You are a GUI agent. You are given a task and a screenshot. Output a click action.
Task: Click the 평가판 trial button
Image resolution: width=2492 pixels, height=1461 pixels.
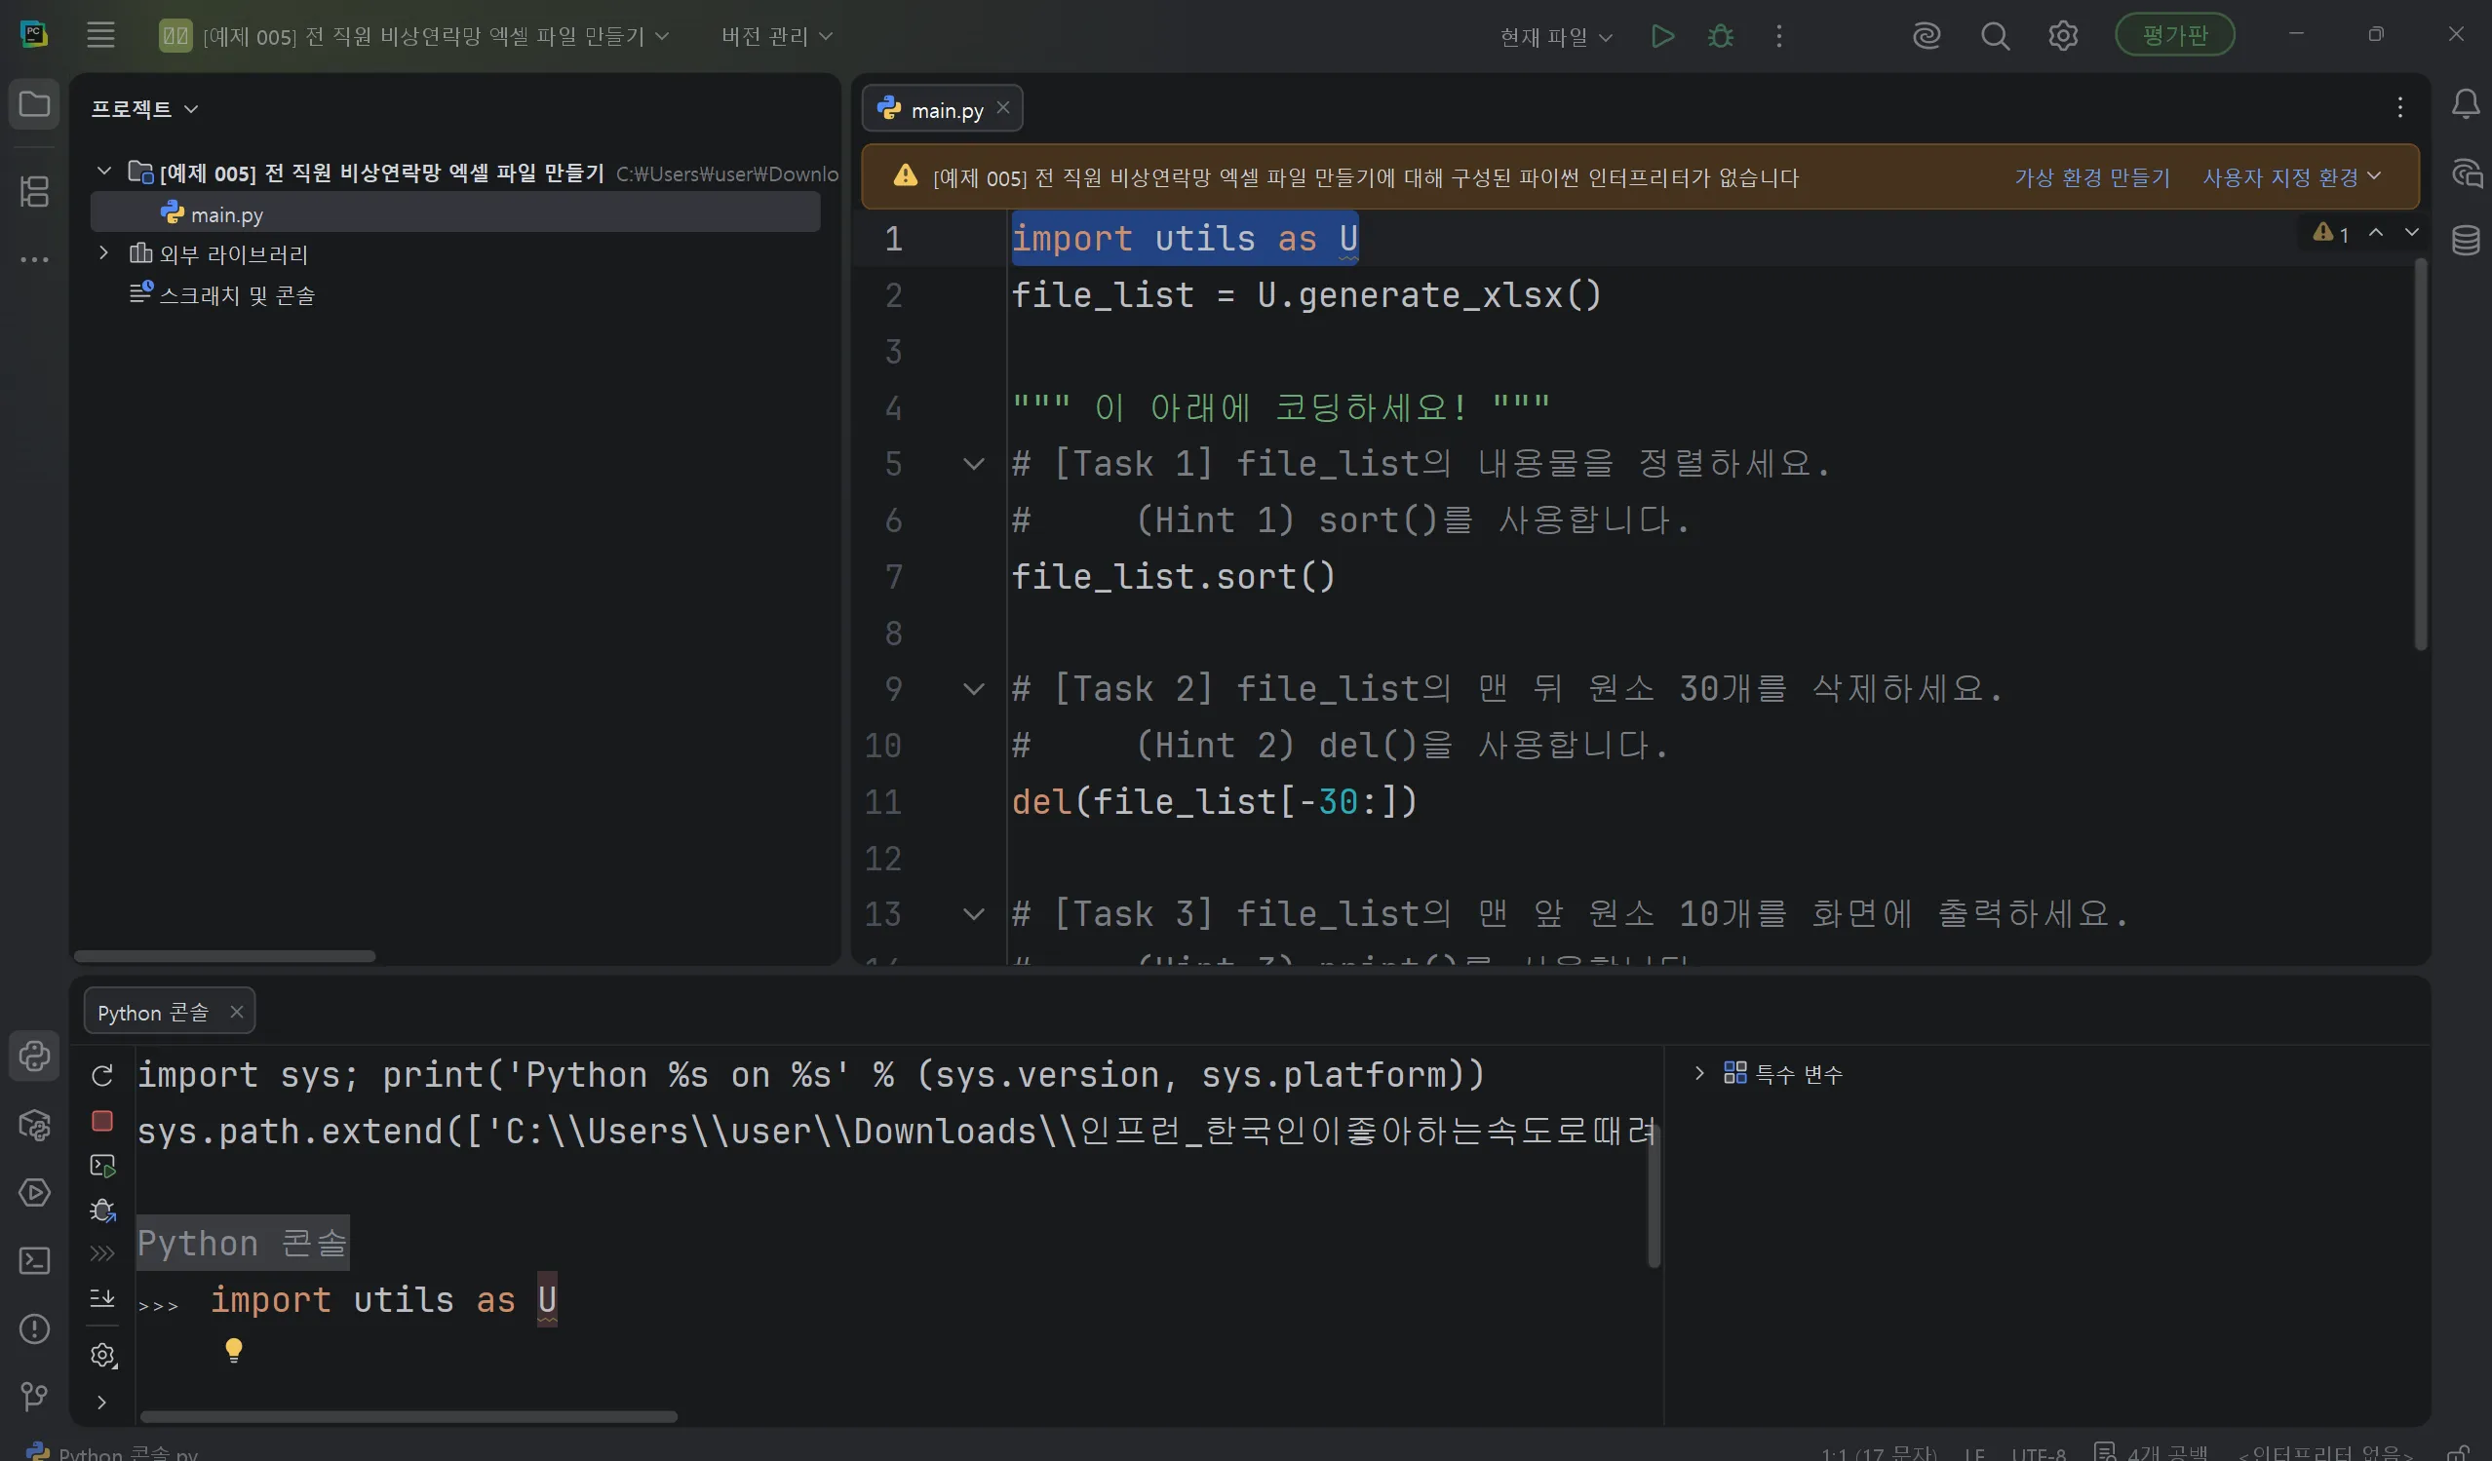tap(2174, 34)
